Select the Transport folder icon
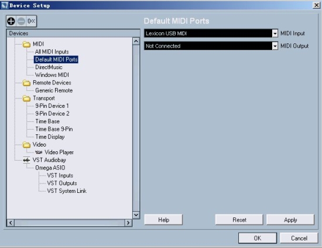Screen dimensions: 322x248 (x=26, y=98)
